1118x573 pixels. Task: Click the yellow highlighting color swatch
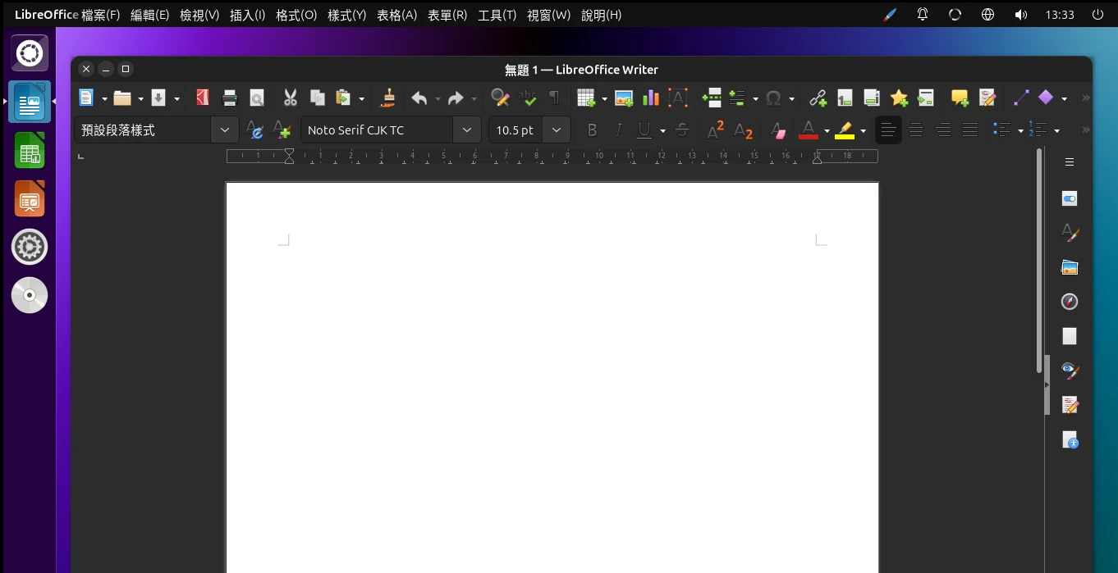pyautogui.click(x=845, y=130)
